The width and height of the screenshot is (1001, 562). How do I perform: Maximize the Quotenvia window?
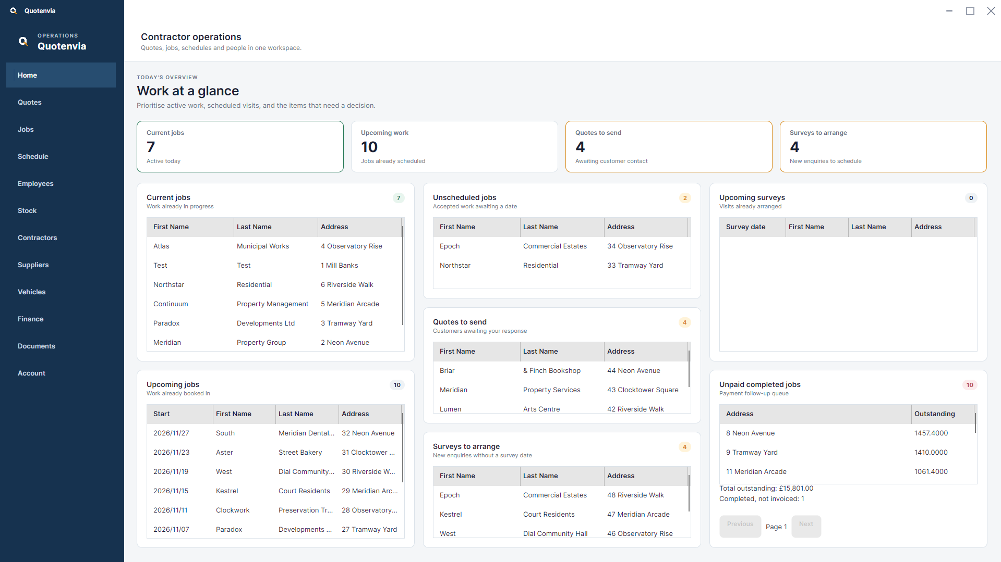pyautogui.click(x=970, y=11)
